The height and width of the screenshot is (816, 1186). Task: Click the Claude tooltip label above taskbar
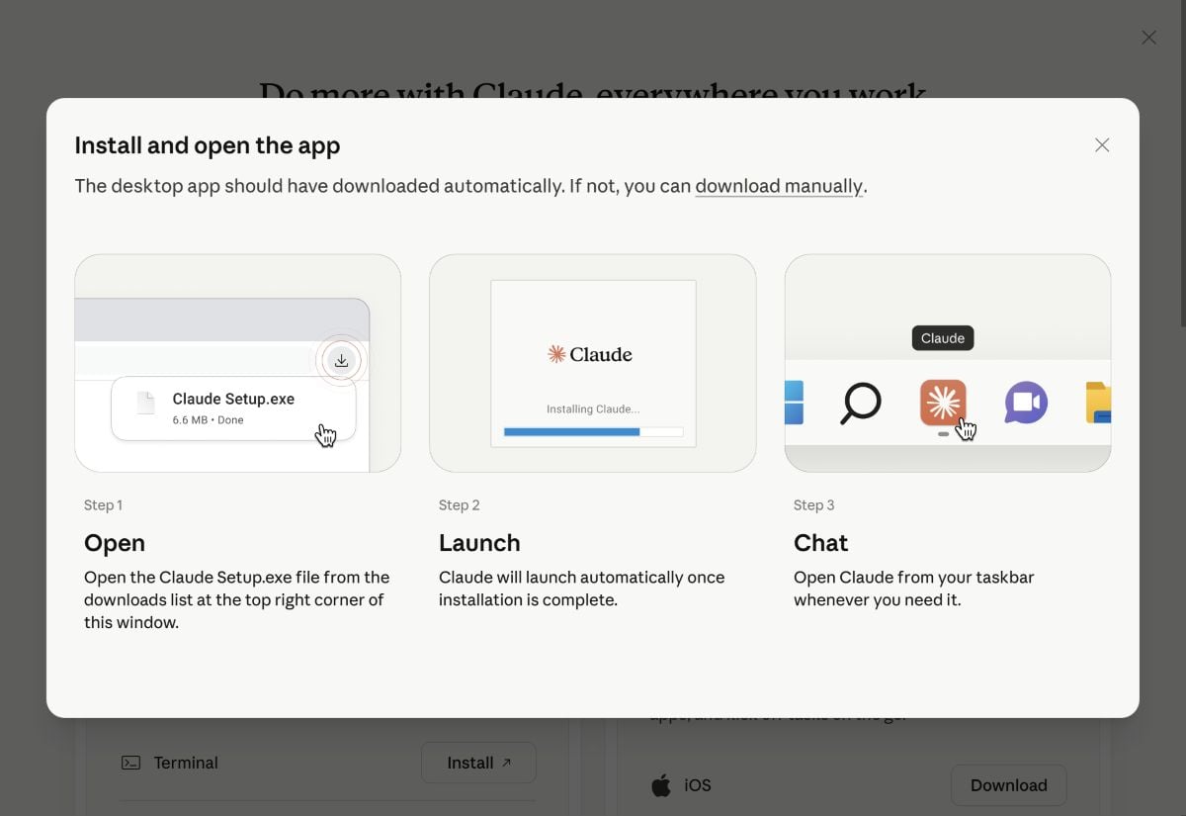coord(943,338)
